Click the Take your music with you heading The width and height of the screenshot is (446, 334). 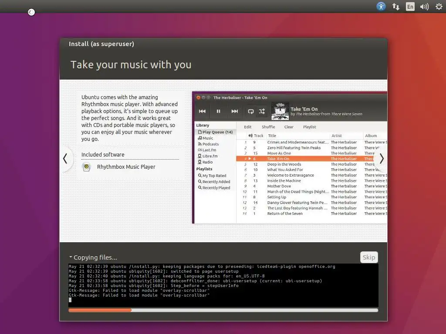click(x=131, y=65)
